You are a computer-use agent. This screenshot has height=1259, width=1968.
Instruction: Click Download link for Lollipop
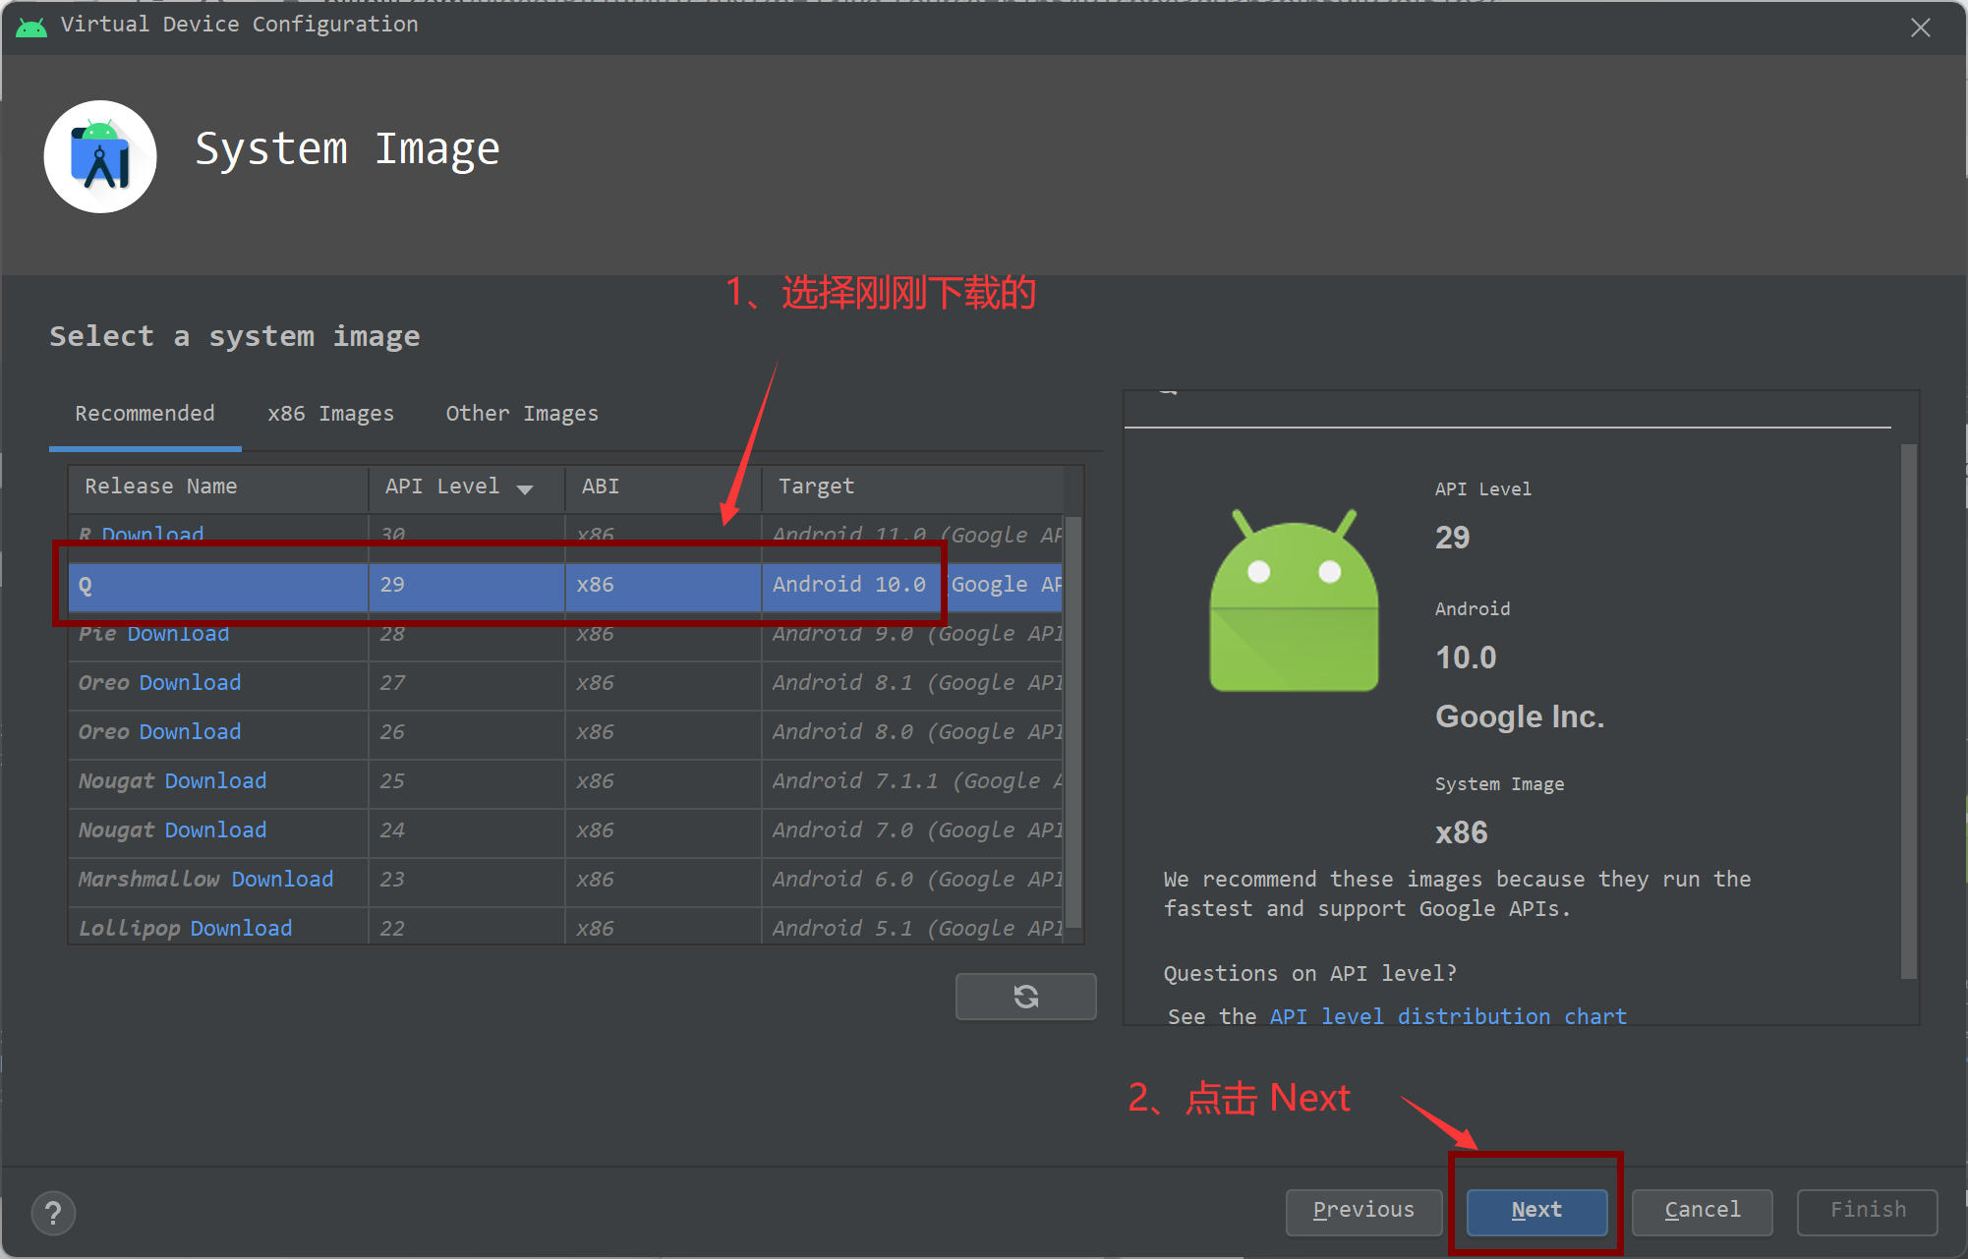(x=241, y=929)
